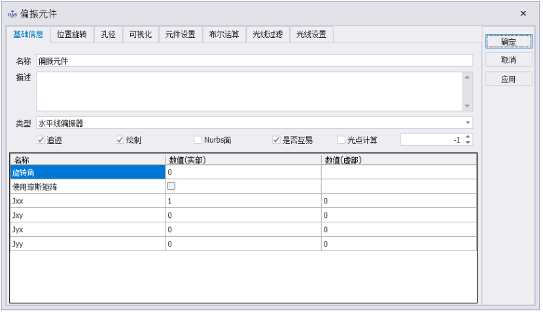Select the 布尔运算 tab
The height and width of the screenshot is (312, 543).
click(224, 35)
